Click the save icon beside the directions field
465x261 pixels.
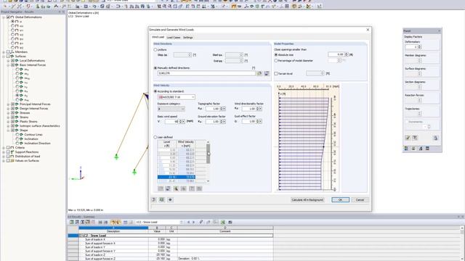(x=267, y=73)
